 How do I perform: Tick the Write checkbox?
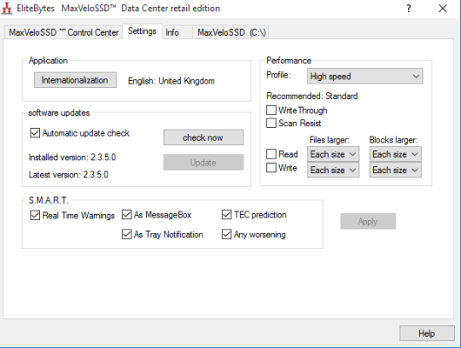(x=271, y=168)
